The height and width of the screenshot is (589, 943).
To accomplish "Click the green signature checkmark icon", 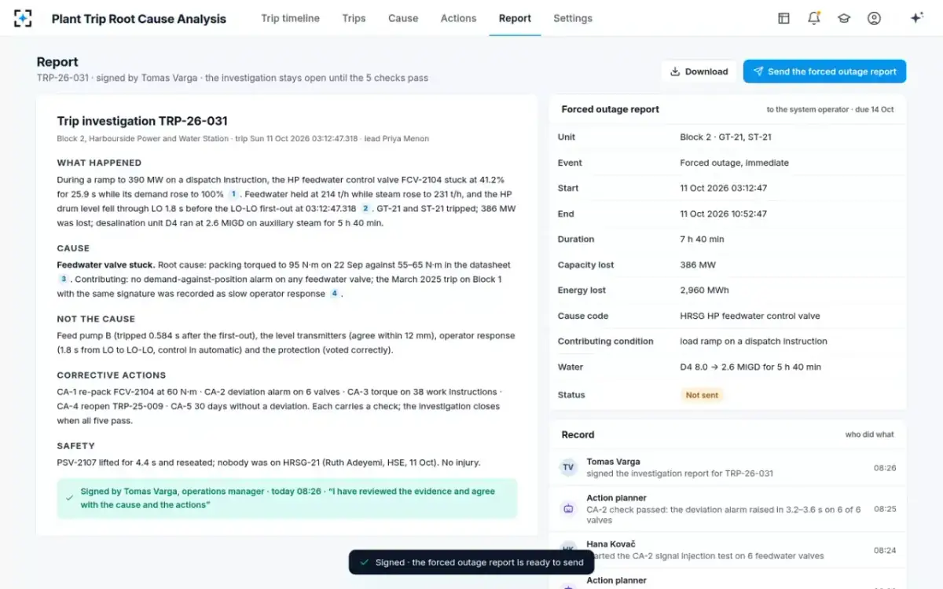I will 69,498.
